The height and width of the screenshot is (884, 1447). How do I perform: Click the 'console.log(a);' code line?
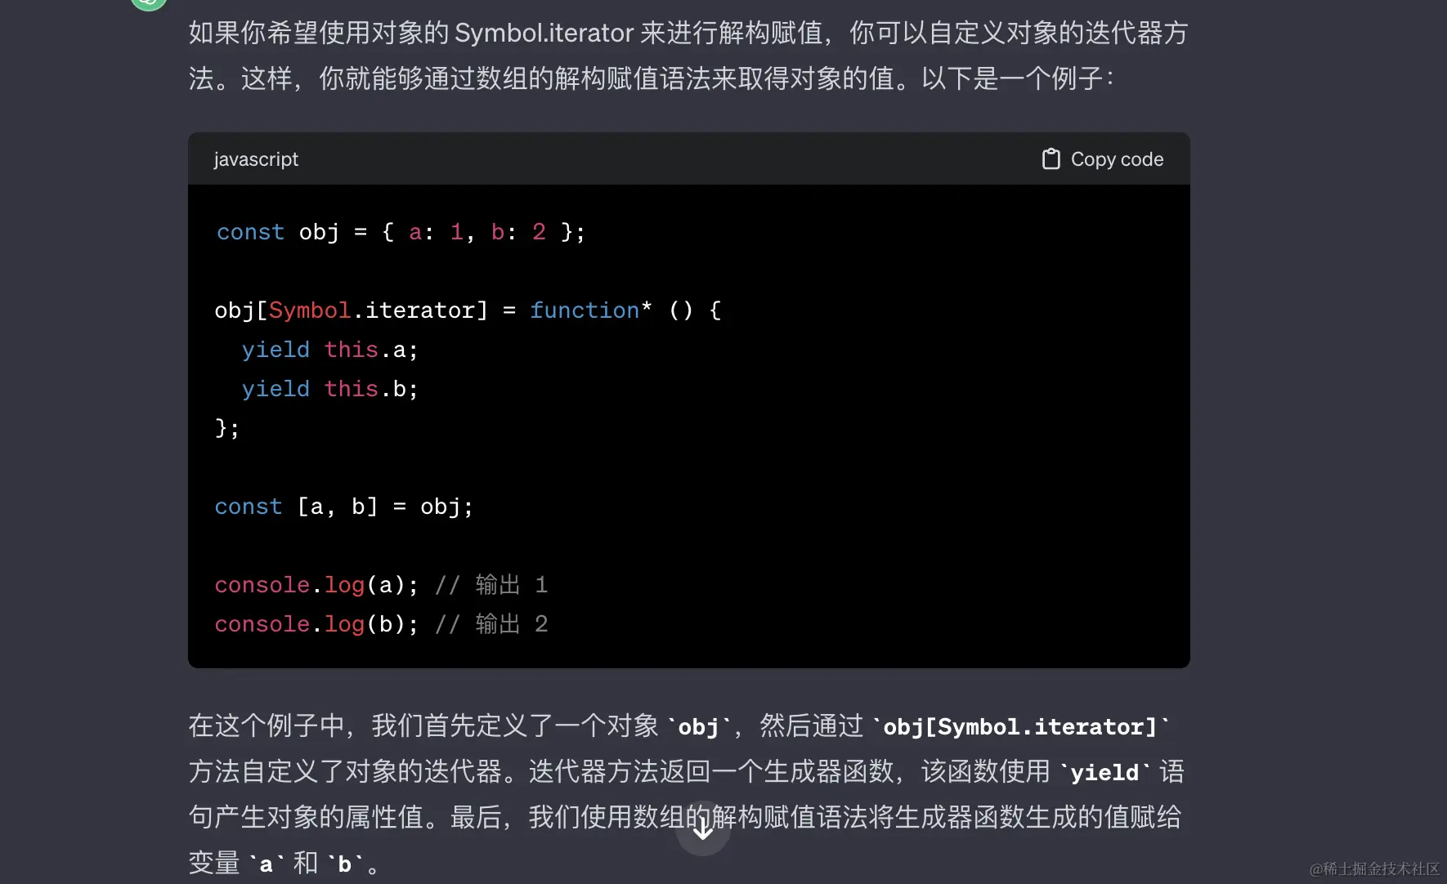click(381, 585)
